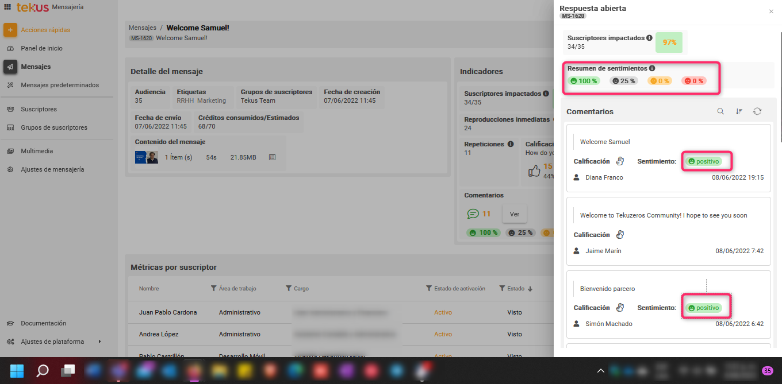782x384 pixels.
Task: Click info icon beside Resumen de sentimientos
Action: [x=652, y=68]
